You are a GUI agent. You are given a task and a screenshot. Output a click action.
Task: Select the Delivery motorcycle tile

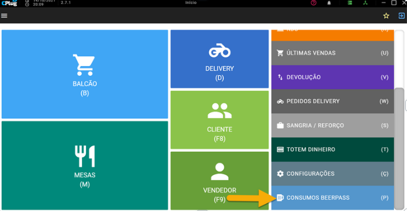(x=220, y=59)
